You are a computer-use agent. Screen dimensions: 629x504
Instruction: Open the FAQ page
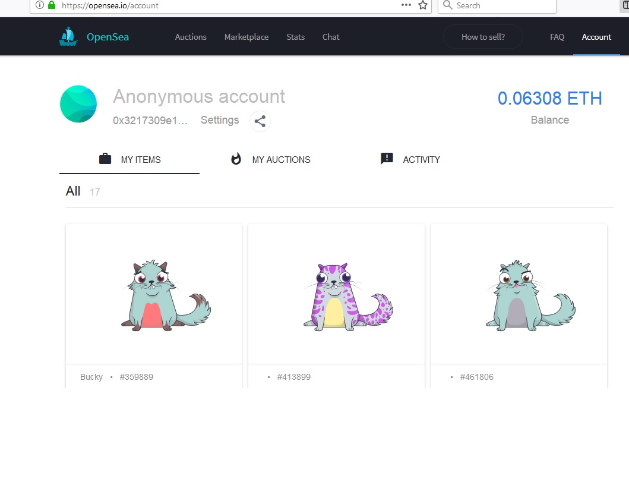[557, 37]
